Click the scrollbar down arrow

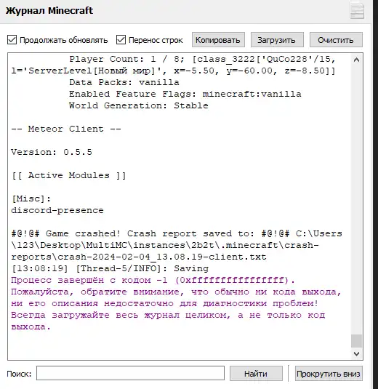[356, 354]
